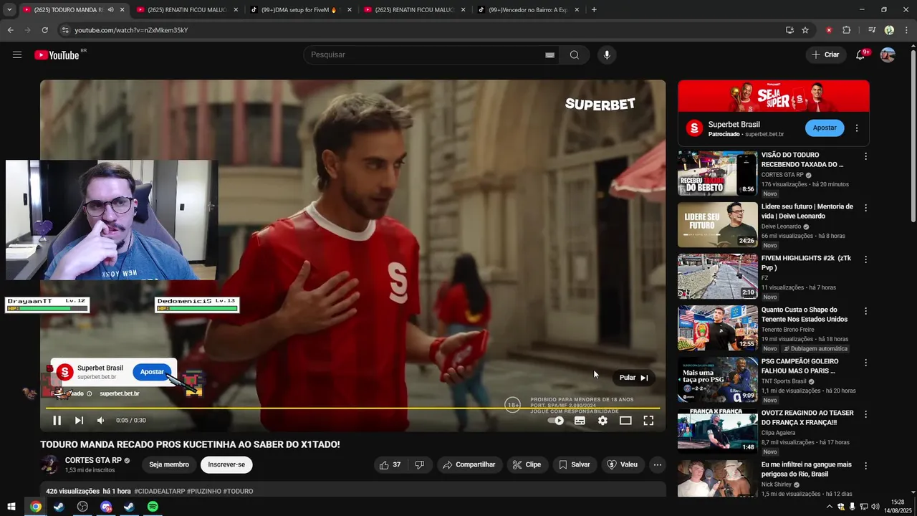This screenshot has height=516, width=917.
Task: Reload the page
Action: (44, 30)
